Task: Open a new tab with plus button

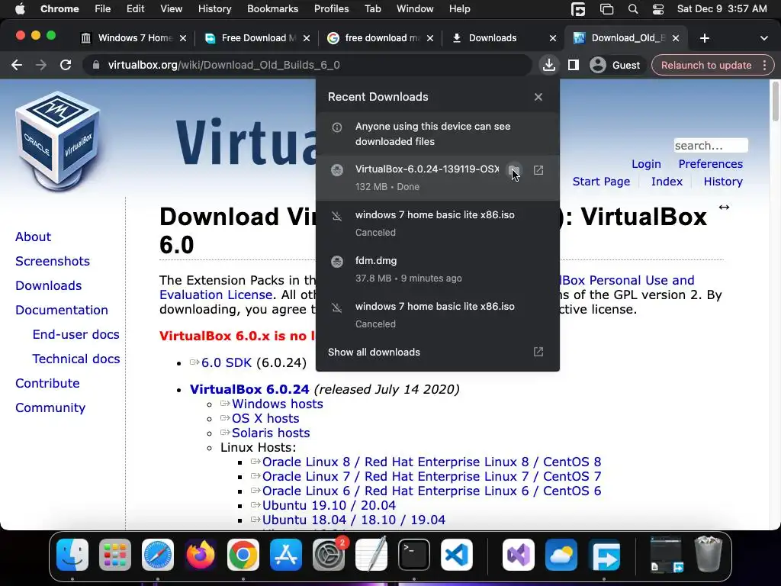Action: (704, 38)
